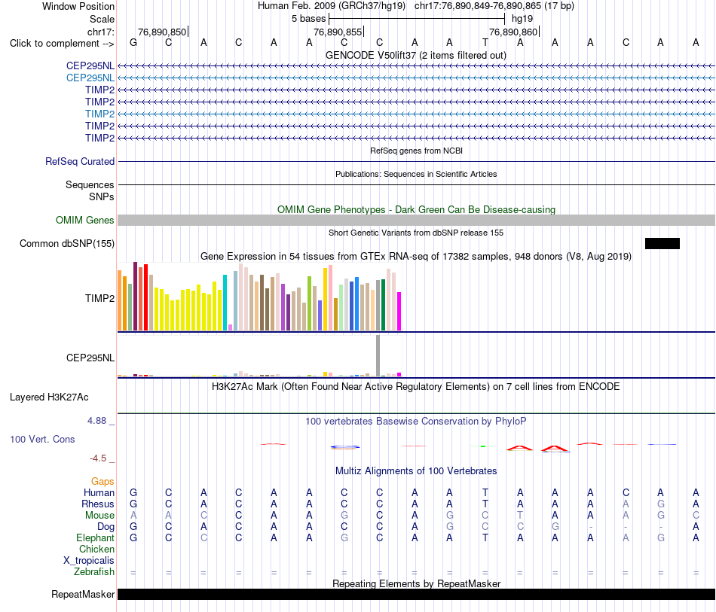
Task: Click the blue oval mark in PhyloP track
Action: pyautogui.click(x=344, y=447)
